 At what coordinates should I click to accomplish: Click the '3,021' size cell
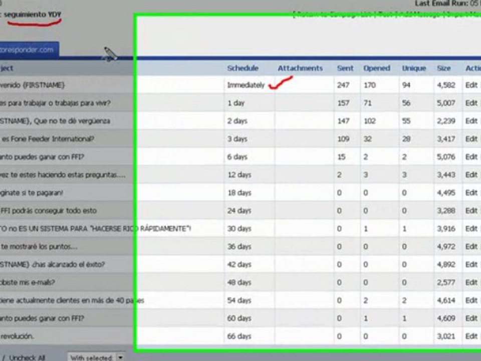[x=446, y=336]
